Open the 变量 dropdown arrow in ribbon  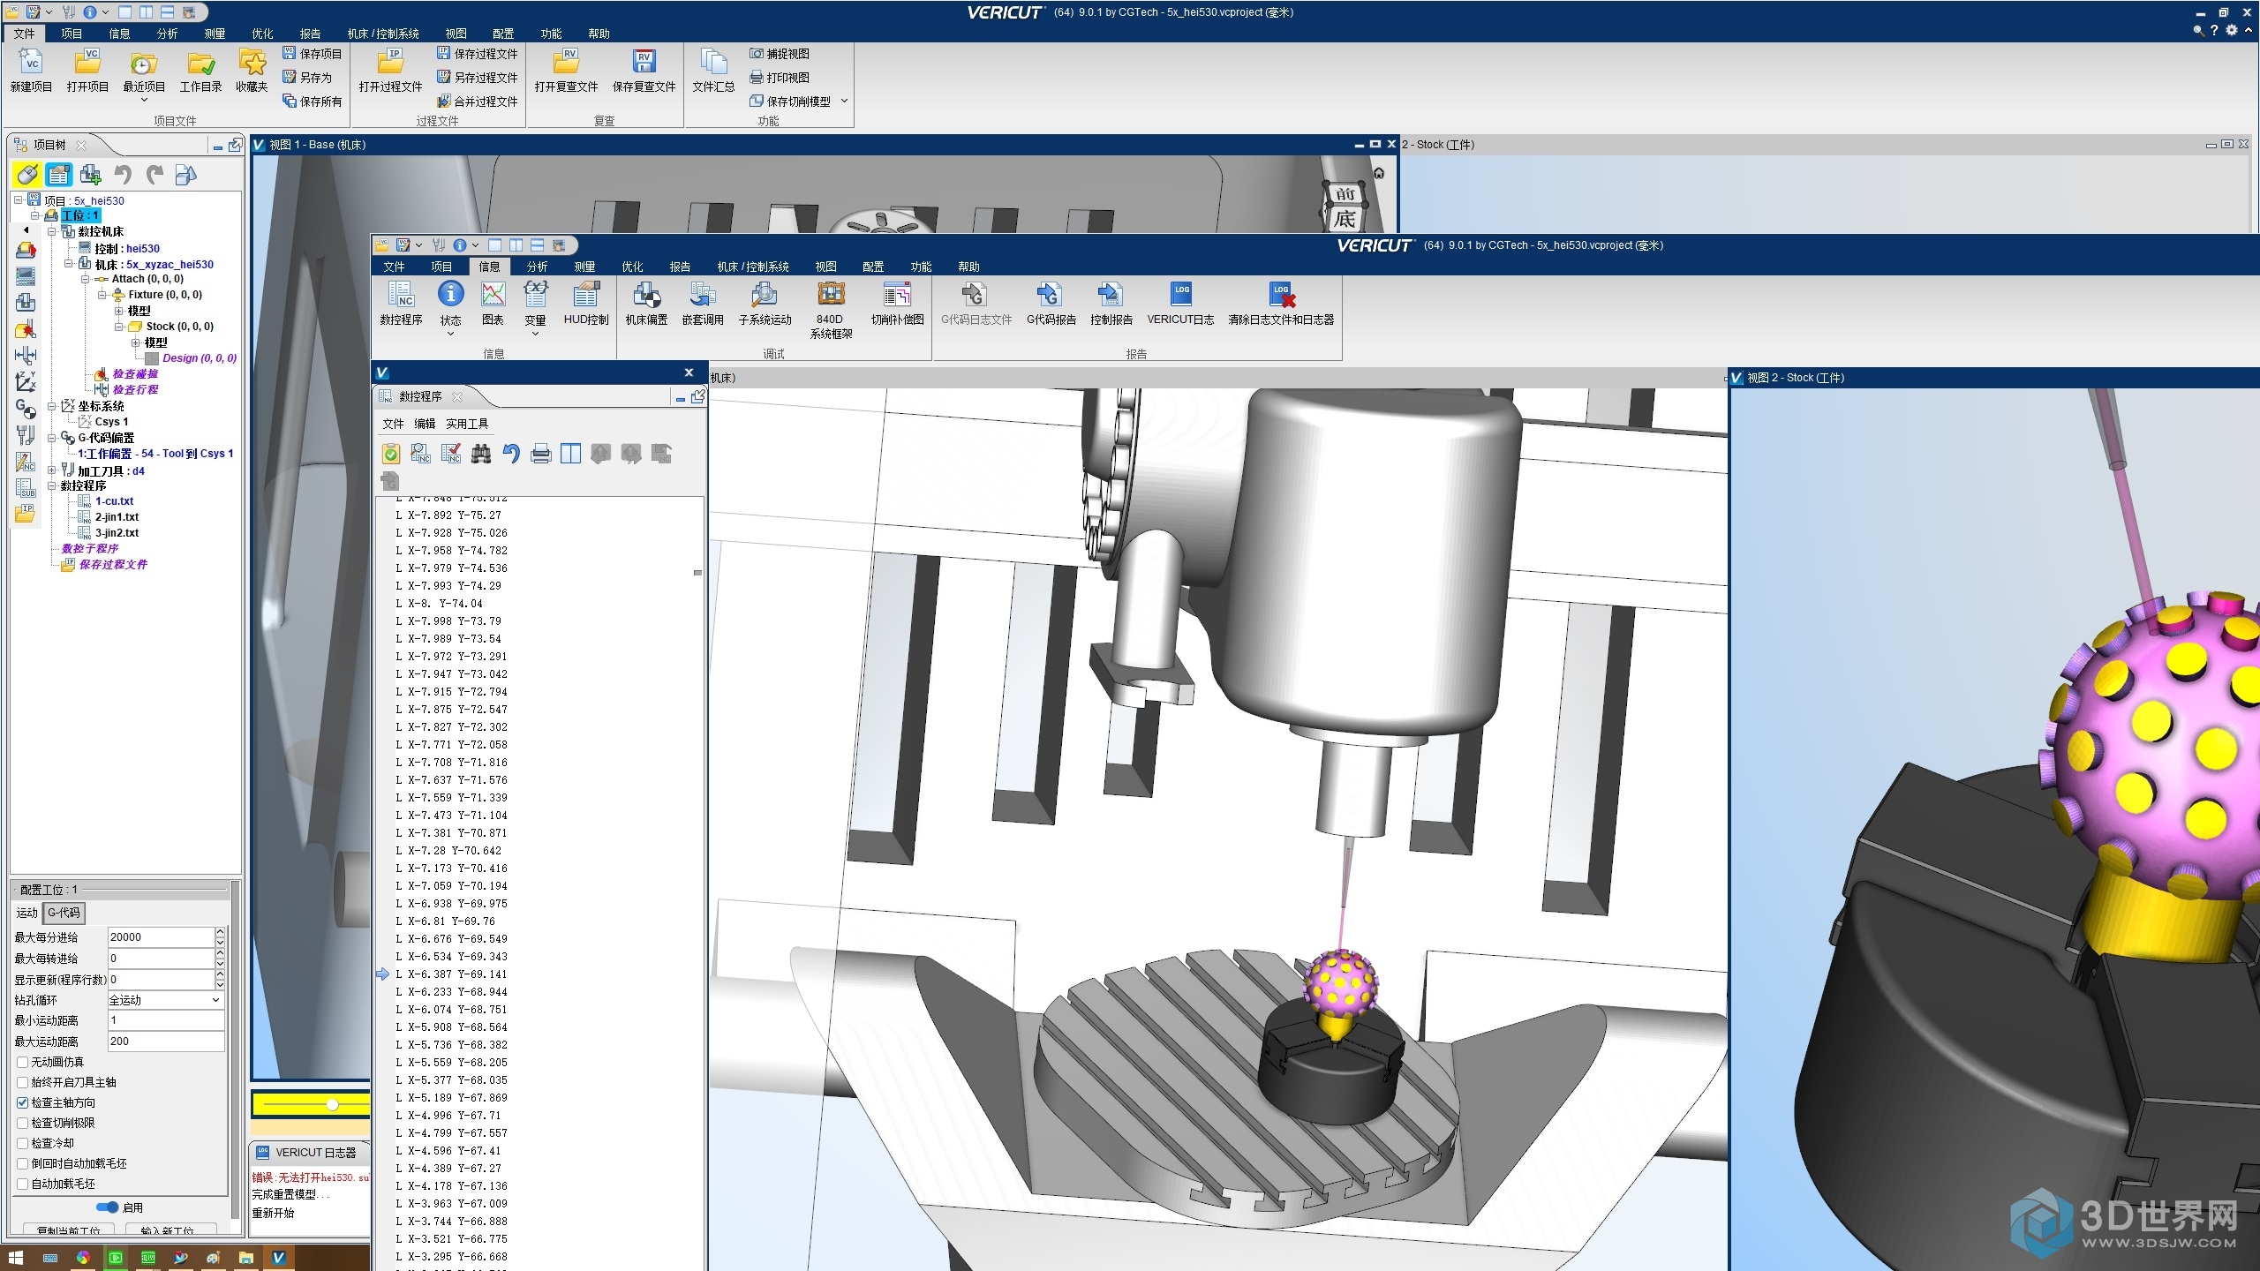tap(535, 334)
